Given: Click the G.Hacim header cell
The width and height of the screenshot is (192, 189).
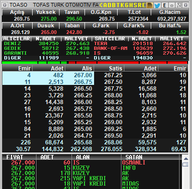Looking at the screenshot, I should [170, 12].
